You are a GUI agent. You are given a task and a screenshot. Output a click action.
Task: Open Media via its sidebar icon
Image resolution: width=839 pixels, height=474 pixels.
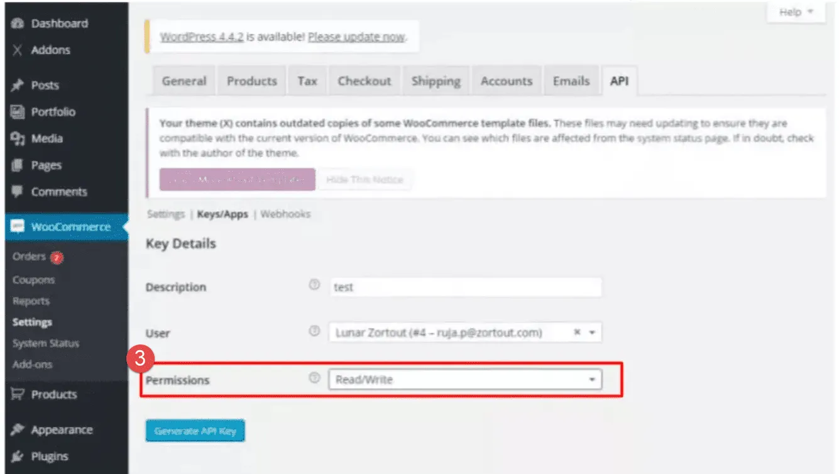coord(18,139)
